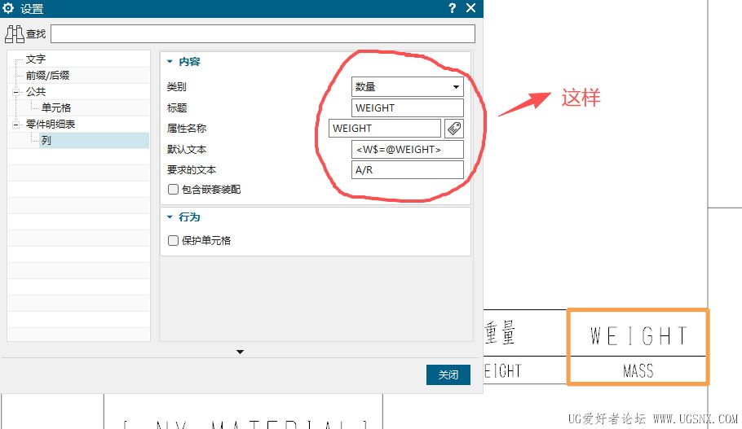Enable the 包含嵌套装配 checkbox
The image size is (742, 429).
click(x=173, y=190)
